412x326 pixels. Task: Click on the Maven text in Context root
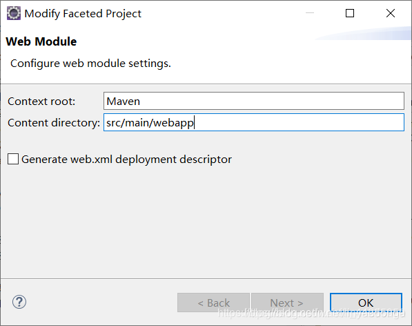pos(123,102)
